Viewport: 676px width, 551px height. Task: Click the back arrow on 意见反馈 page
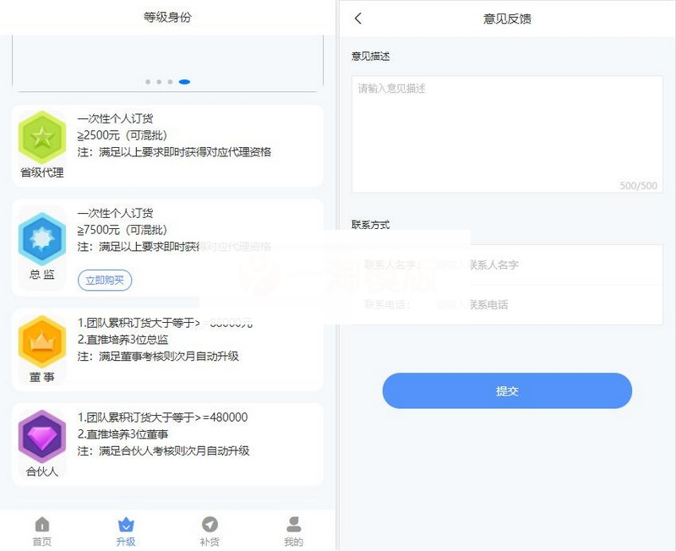click(x=358, y=18)
